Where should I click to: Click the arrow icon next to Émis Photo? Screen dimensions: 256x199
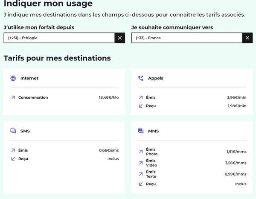tap(141, 152)
